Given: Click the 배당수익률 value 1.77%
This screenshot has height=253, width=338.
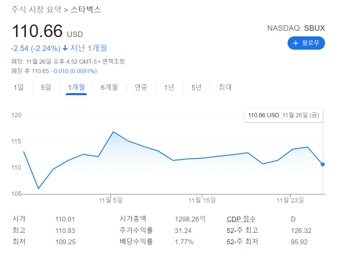Looking at the screenshot, I should click(184, 242).
